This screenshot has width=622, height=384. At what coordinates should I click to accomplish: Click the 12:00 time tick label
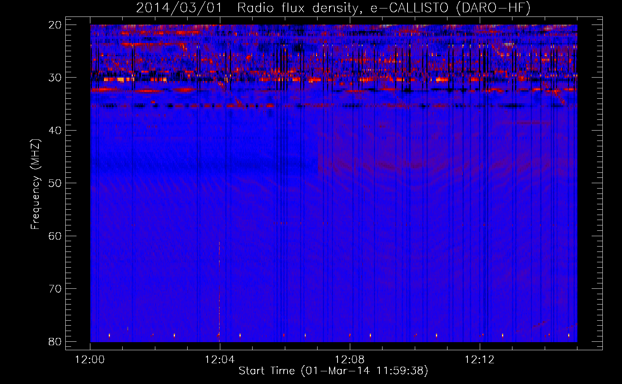click(x=90, y=360)
